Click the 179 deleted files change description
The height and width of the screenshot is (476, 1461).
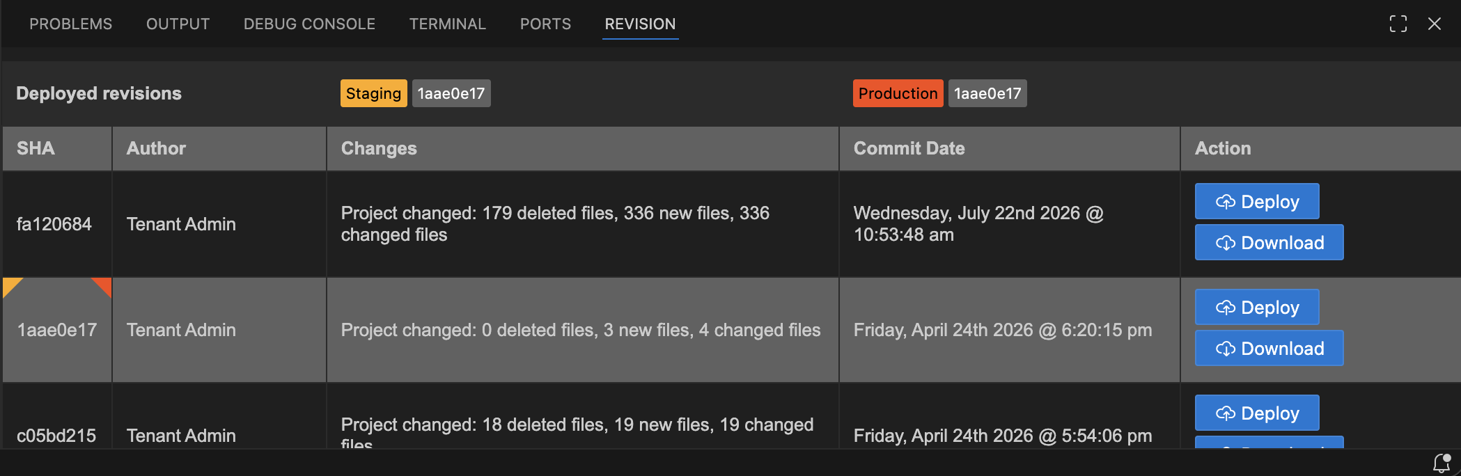point(555,224)
